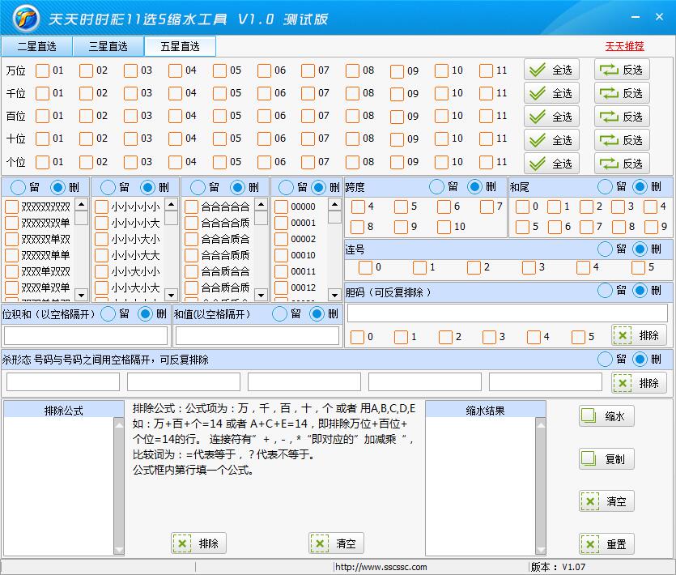Click 反选 swap icon in 十位 row
The width and height of the screenshot is (676, 575).
click(x=608, y=140)
